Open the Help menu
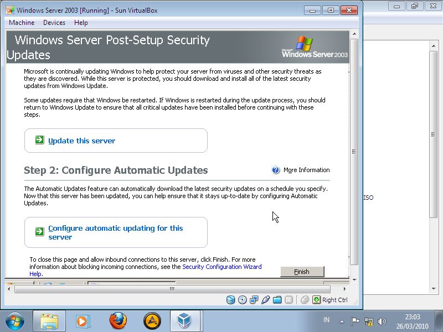The width and height of the screenshot is (443, 332). 81,23
